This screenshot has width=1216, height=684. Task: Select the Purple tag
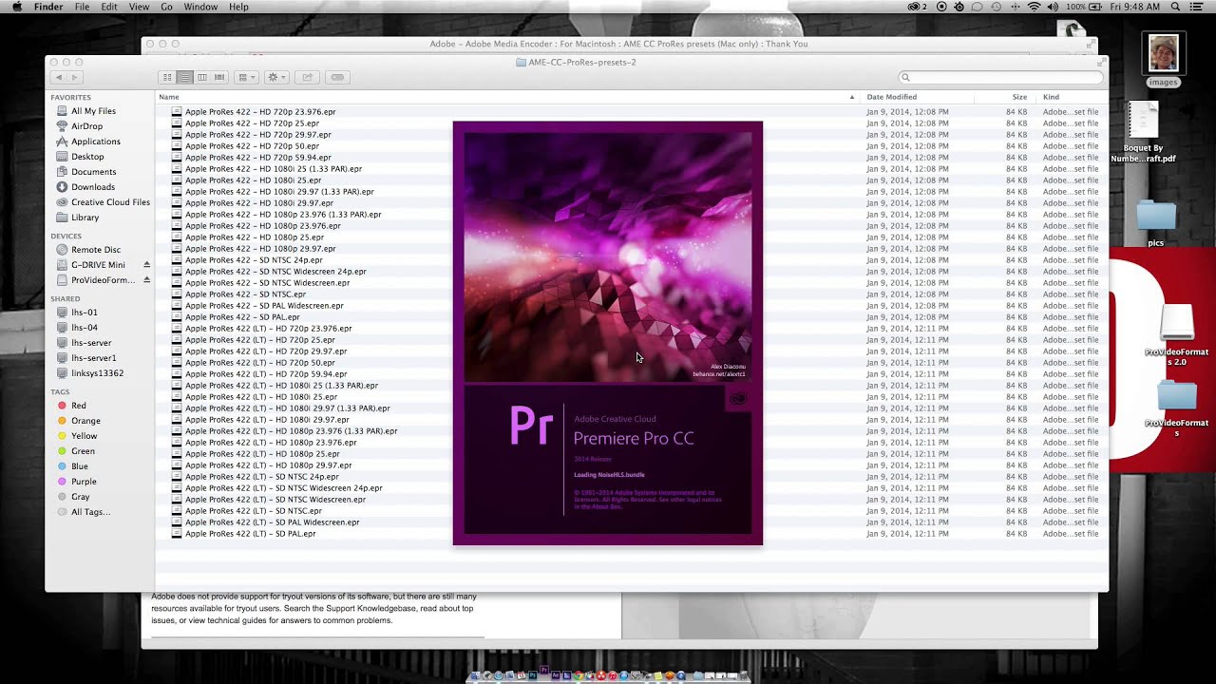point(84,482)
